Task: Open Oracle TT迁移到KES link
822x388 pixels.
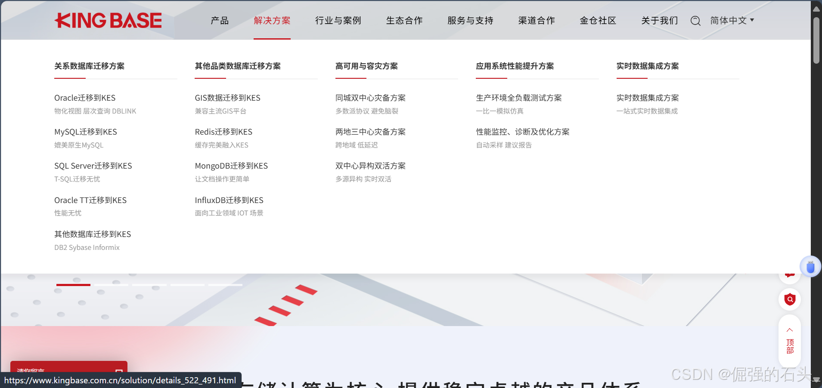Action: tap(90, 200)
